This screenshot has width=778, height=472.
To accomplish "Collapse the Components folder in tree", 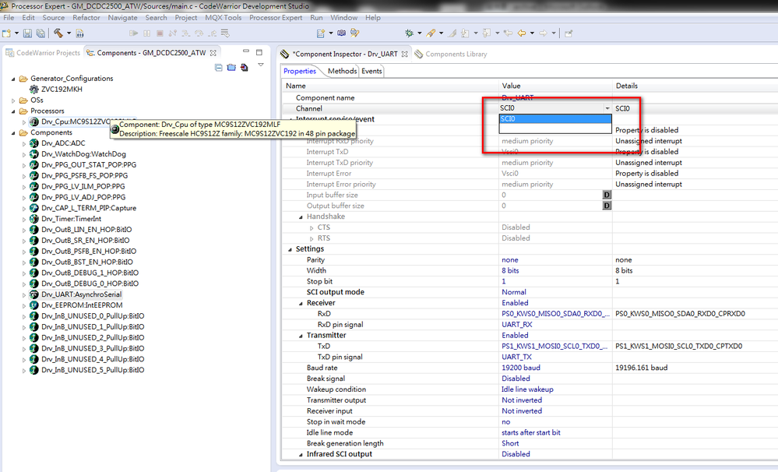I will click(x=13, y=133).
